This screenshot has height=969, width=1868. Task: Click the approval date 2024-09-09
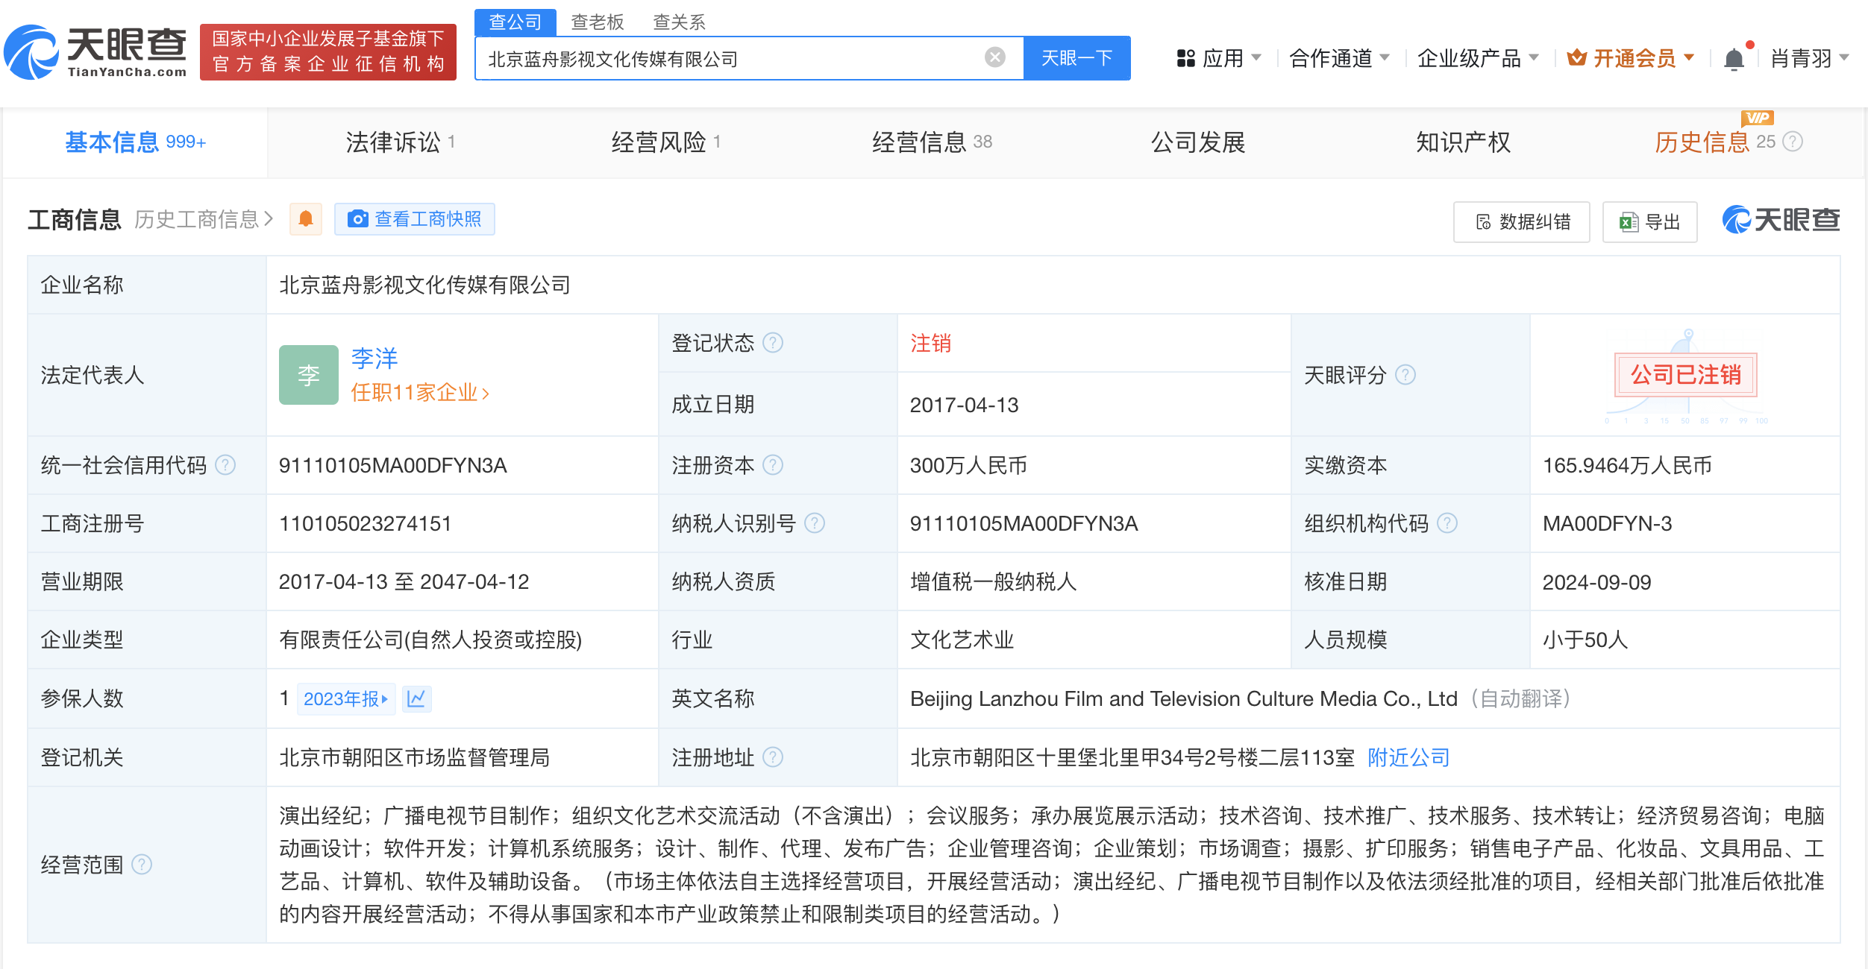pyautogui.click(x=1596, y=582)
